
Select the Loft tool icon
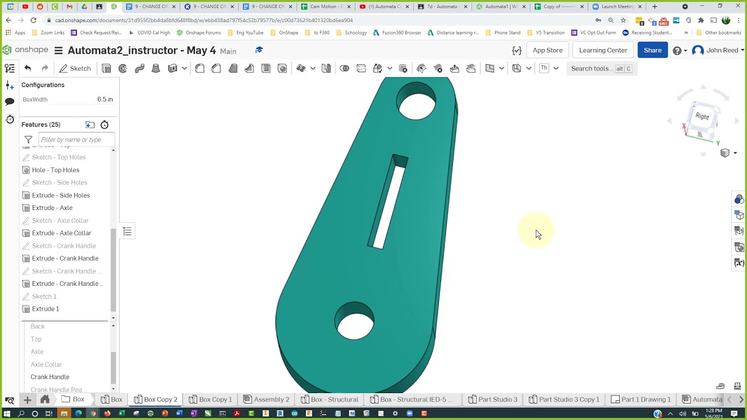(x=156, y=68)
